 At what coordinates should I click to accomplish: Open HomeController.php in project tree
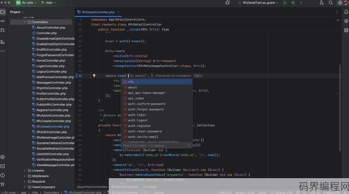pyautogui.click(x=51, y=61)
